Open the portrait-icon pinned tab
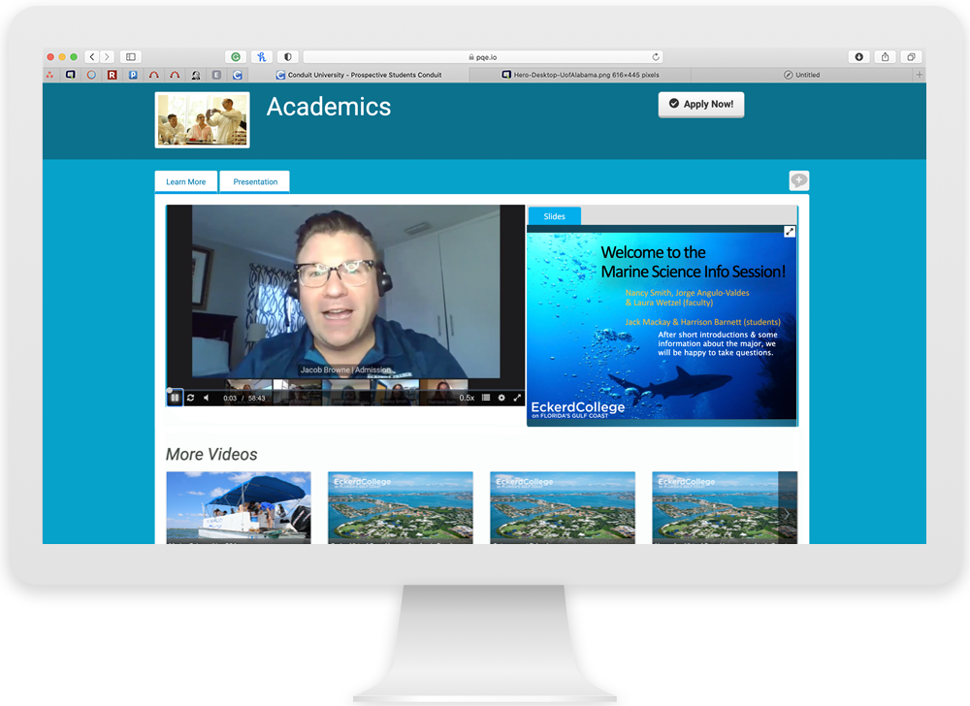The height and width of the screenshot is (706, 970). [x=196, y=75]
